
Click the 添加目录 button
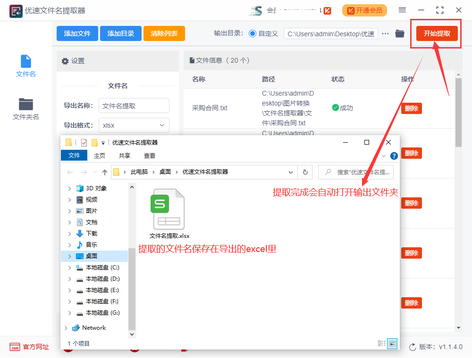click(x=121, y=33)
